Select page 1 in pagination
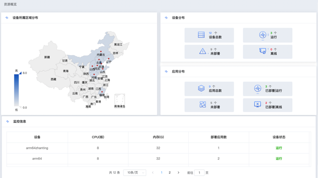The image size is (318, 178). 161,172
